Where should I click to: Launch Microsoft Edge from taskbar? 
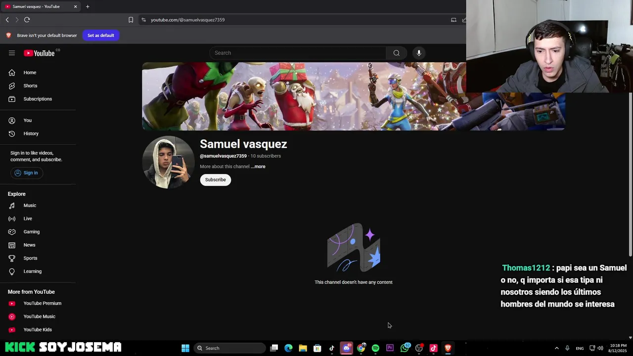pos(288,348)
